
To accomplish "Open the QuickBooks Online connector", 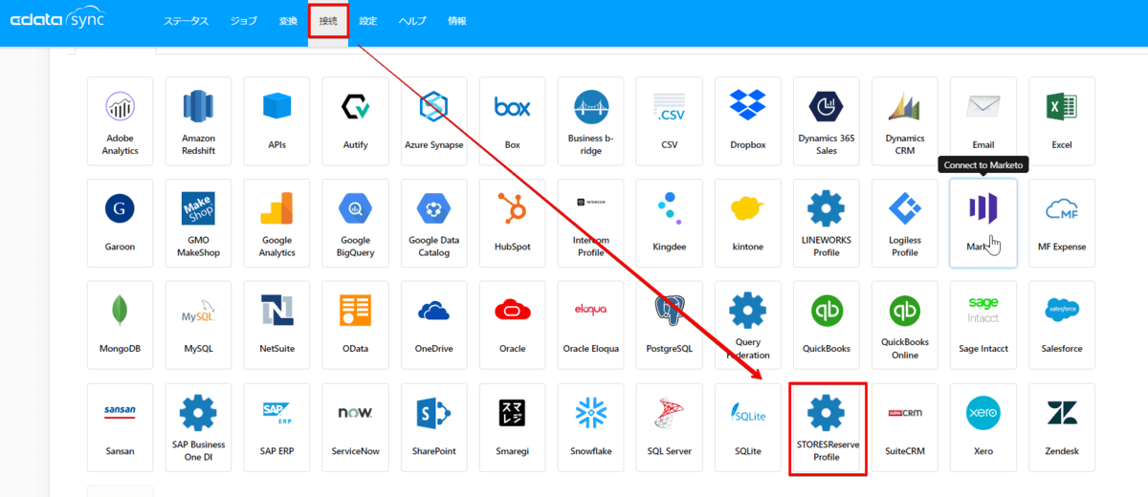I will [904, 325].
